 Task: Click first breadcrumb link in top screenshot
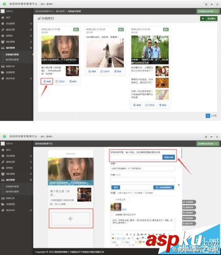click(44, 11)
